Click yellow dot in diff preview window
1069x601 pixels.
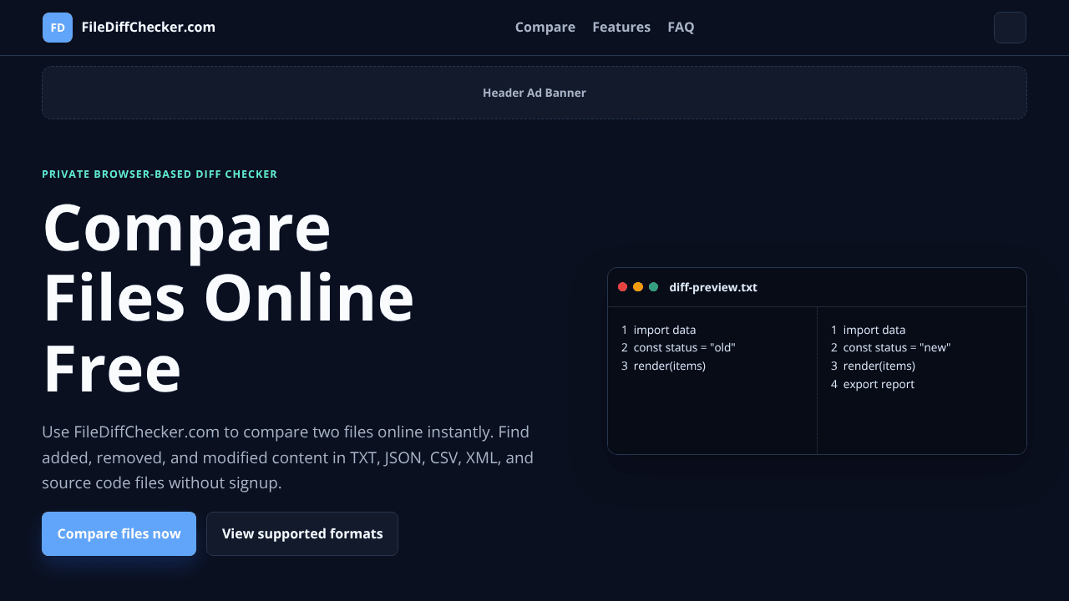tap(638, 287)
